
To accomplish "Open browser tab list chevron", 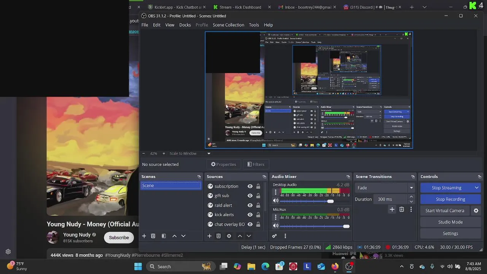I will pyautogui.click(x=425, y=7).
